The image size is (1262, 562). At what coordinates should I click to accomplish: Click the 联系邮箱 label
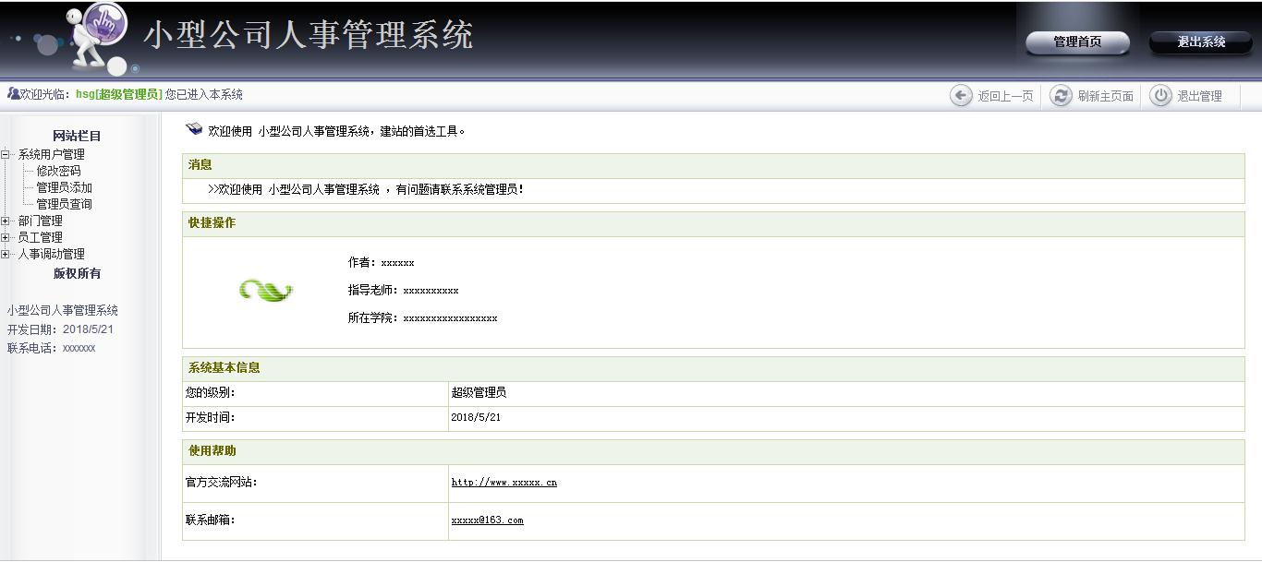(x=210, y=520)
